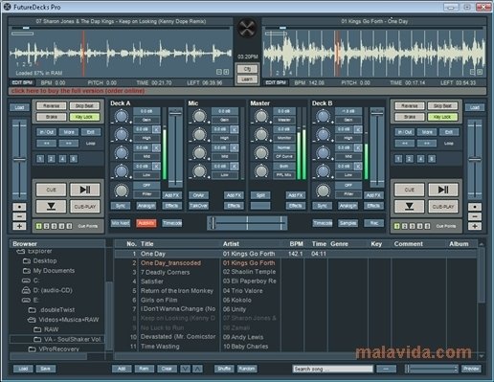Toggle Deck A Reverse
Viewport: 494px width, 382px height.
(x=52, y=105)
